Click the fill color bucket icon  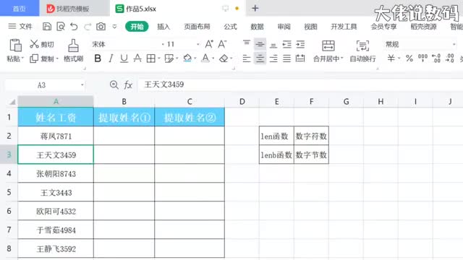[187, 58]
